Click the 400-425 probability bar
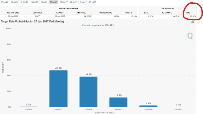Screen dimensions: 203x114 [118, 102]
